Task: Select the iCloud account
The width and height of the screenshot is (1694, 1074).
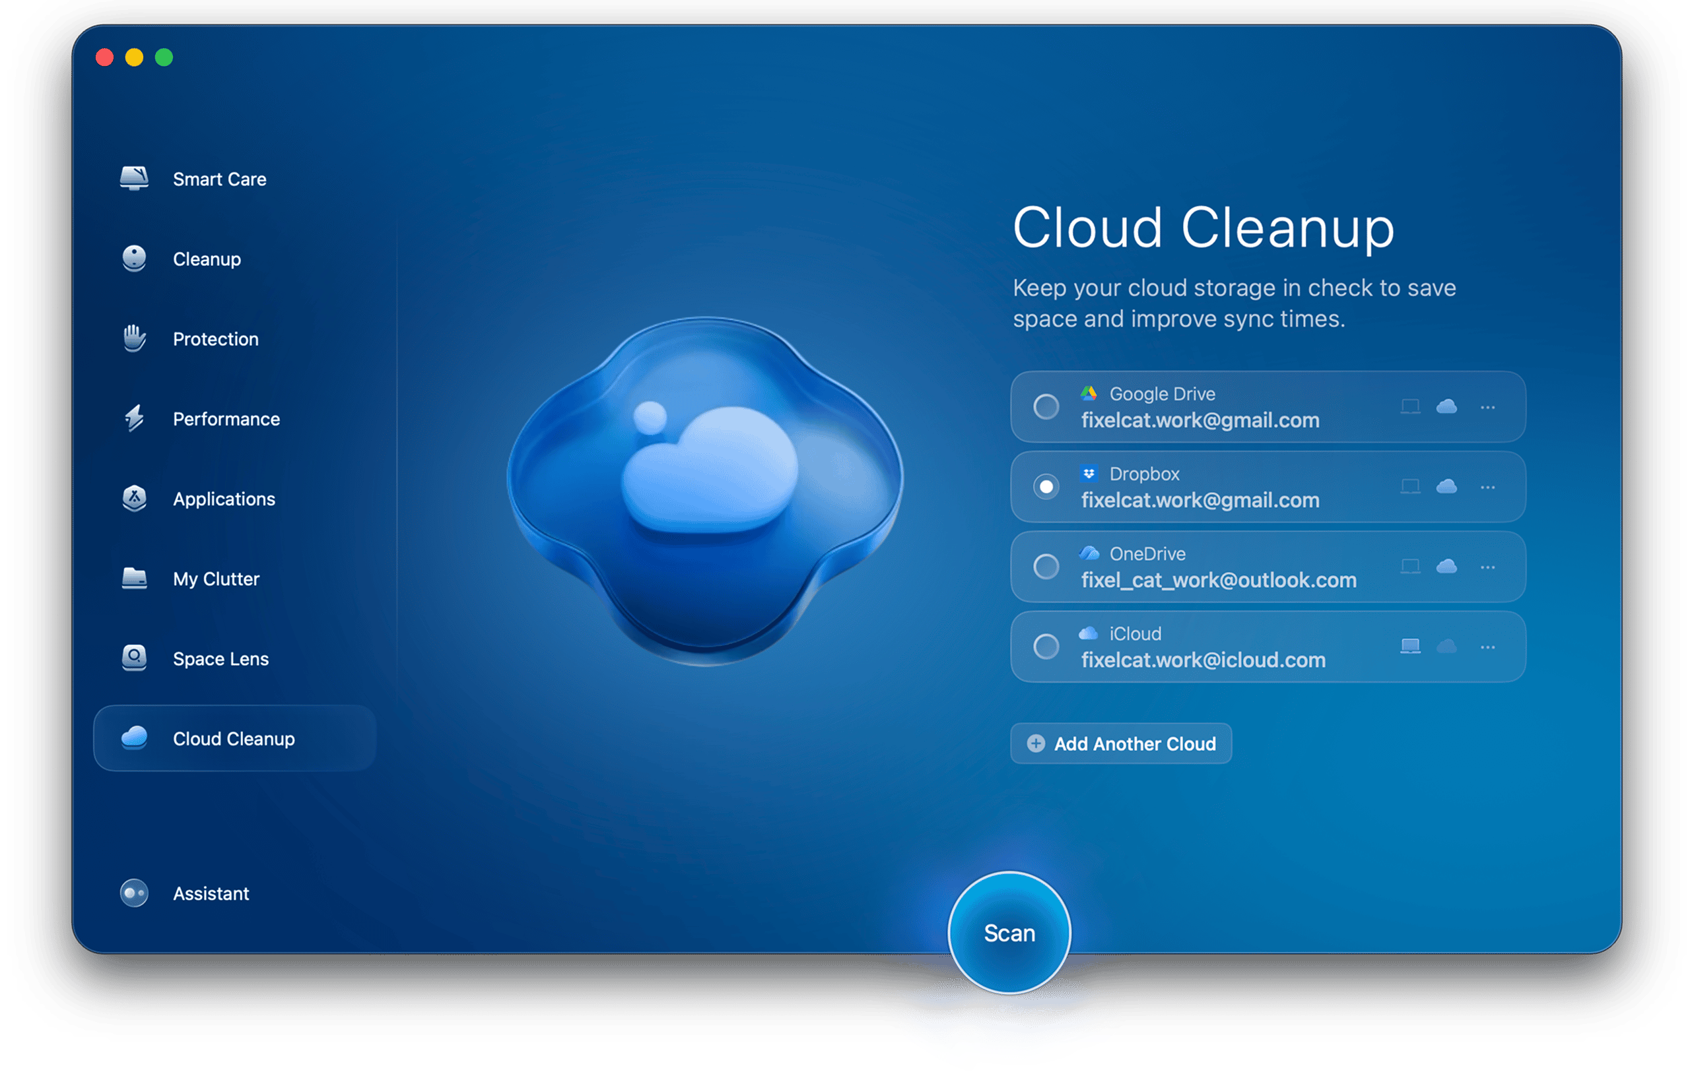Action: [x=1046, y=646]
